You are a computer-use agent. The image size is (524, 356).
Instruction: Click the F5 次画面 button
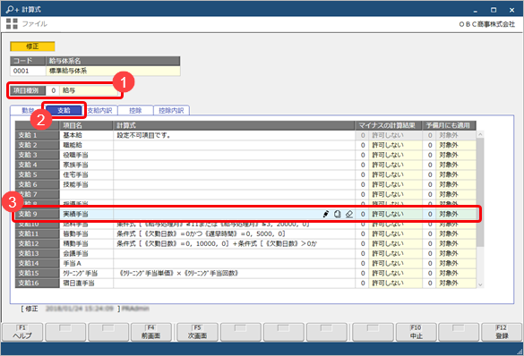[197, 332]
